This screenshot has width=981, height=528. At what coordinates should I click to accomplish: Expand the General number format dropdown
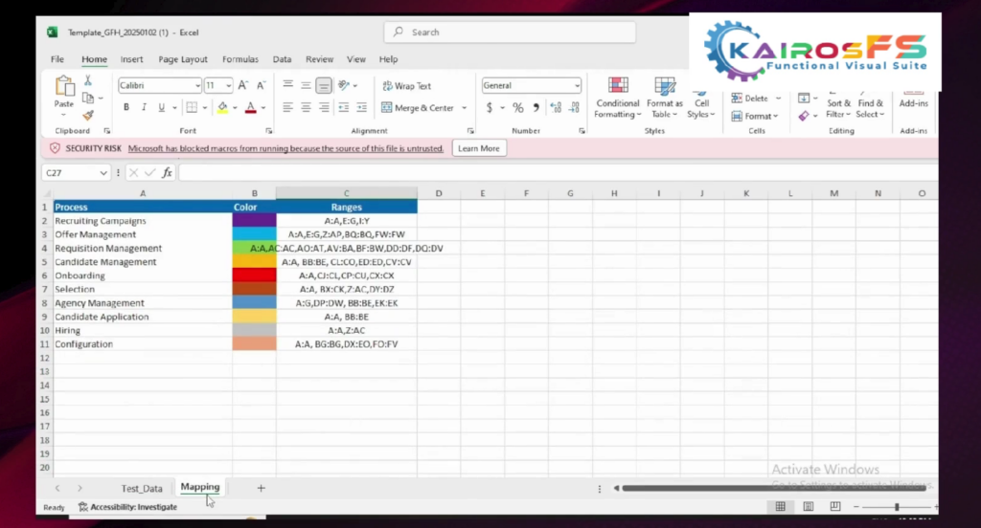pyautogui.click(x=576, y=85)
